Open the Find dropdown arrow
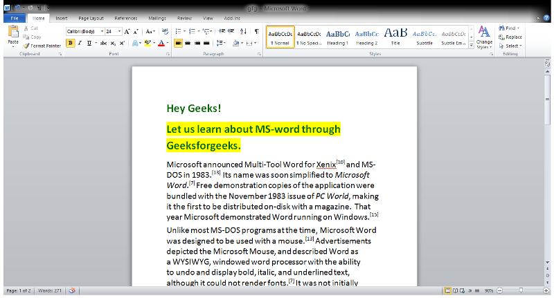The height and width of the screenshot is (298, 554). point(518,28)
